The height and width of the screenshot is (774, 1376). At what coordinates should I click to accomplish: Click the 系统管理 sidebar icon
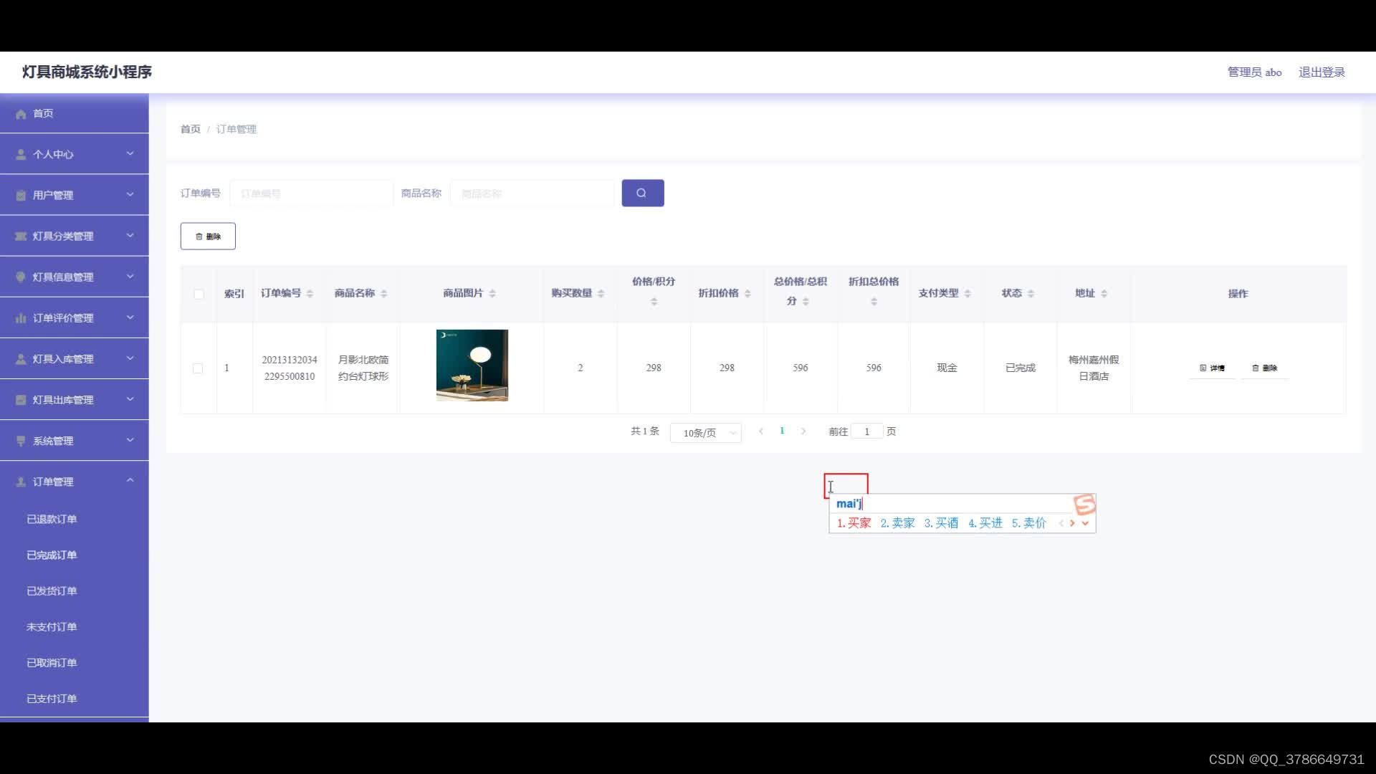tap(21, 441)
